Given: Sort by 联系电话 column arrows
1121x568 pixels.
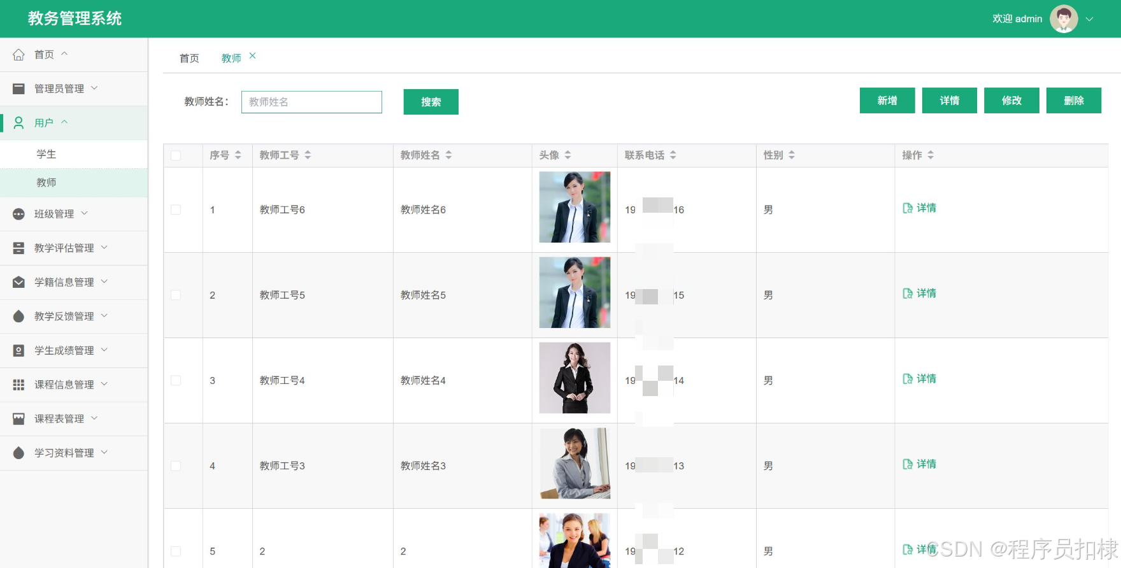Looking at the screenshot, I should pos(673,155).
